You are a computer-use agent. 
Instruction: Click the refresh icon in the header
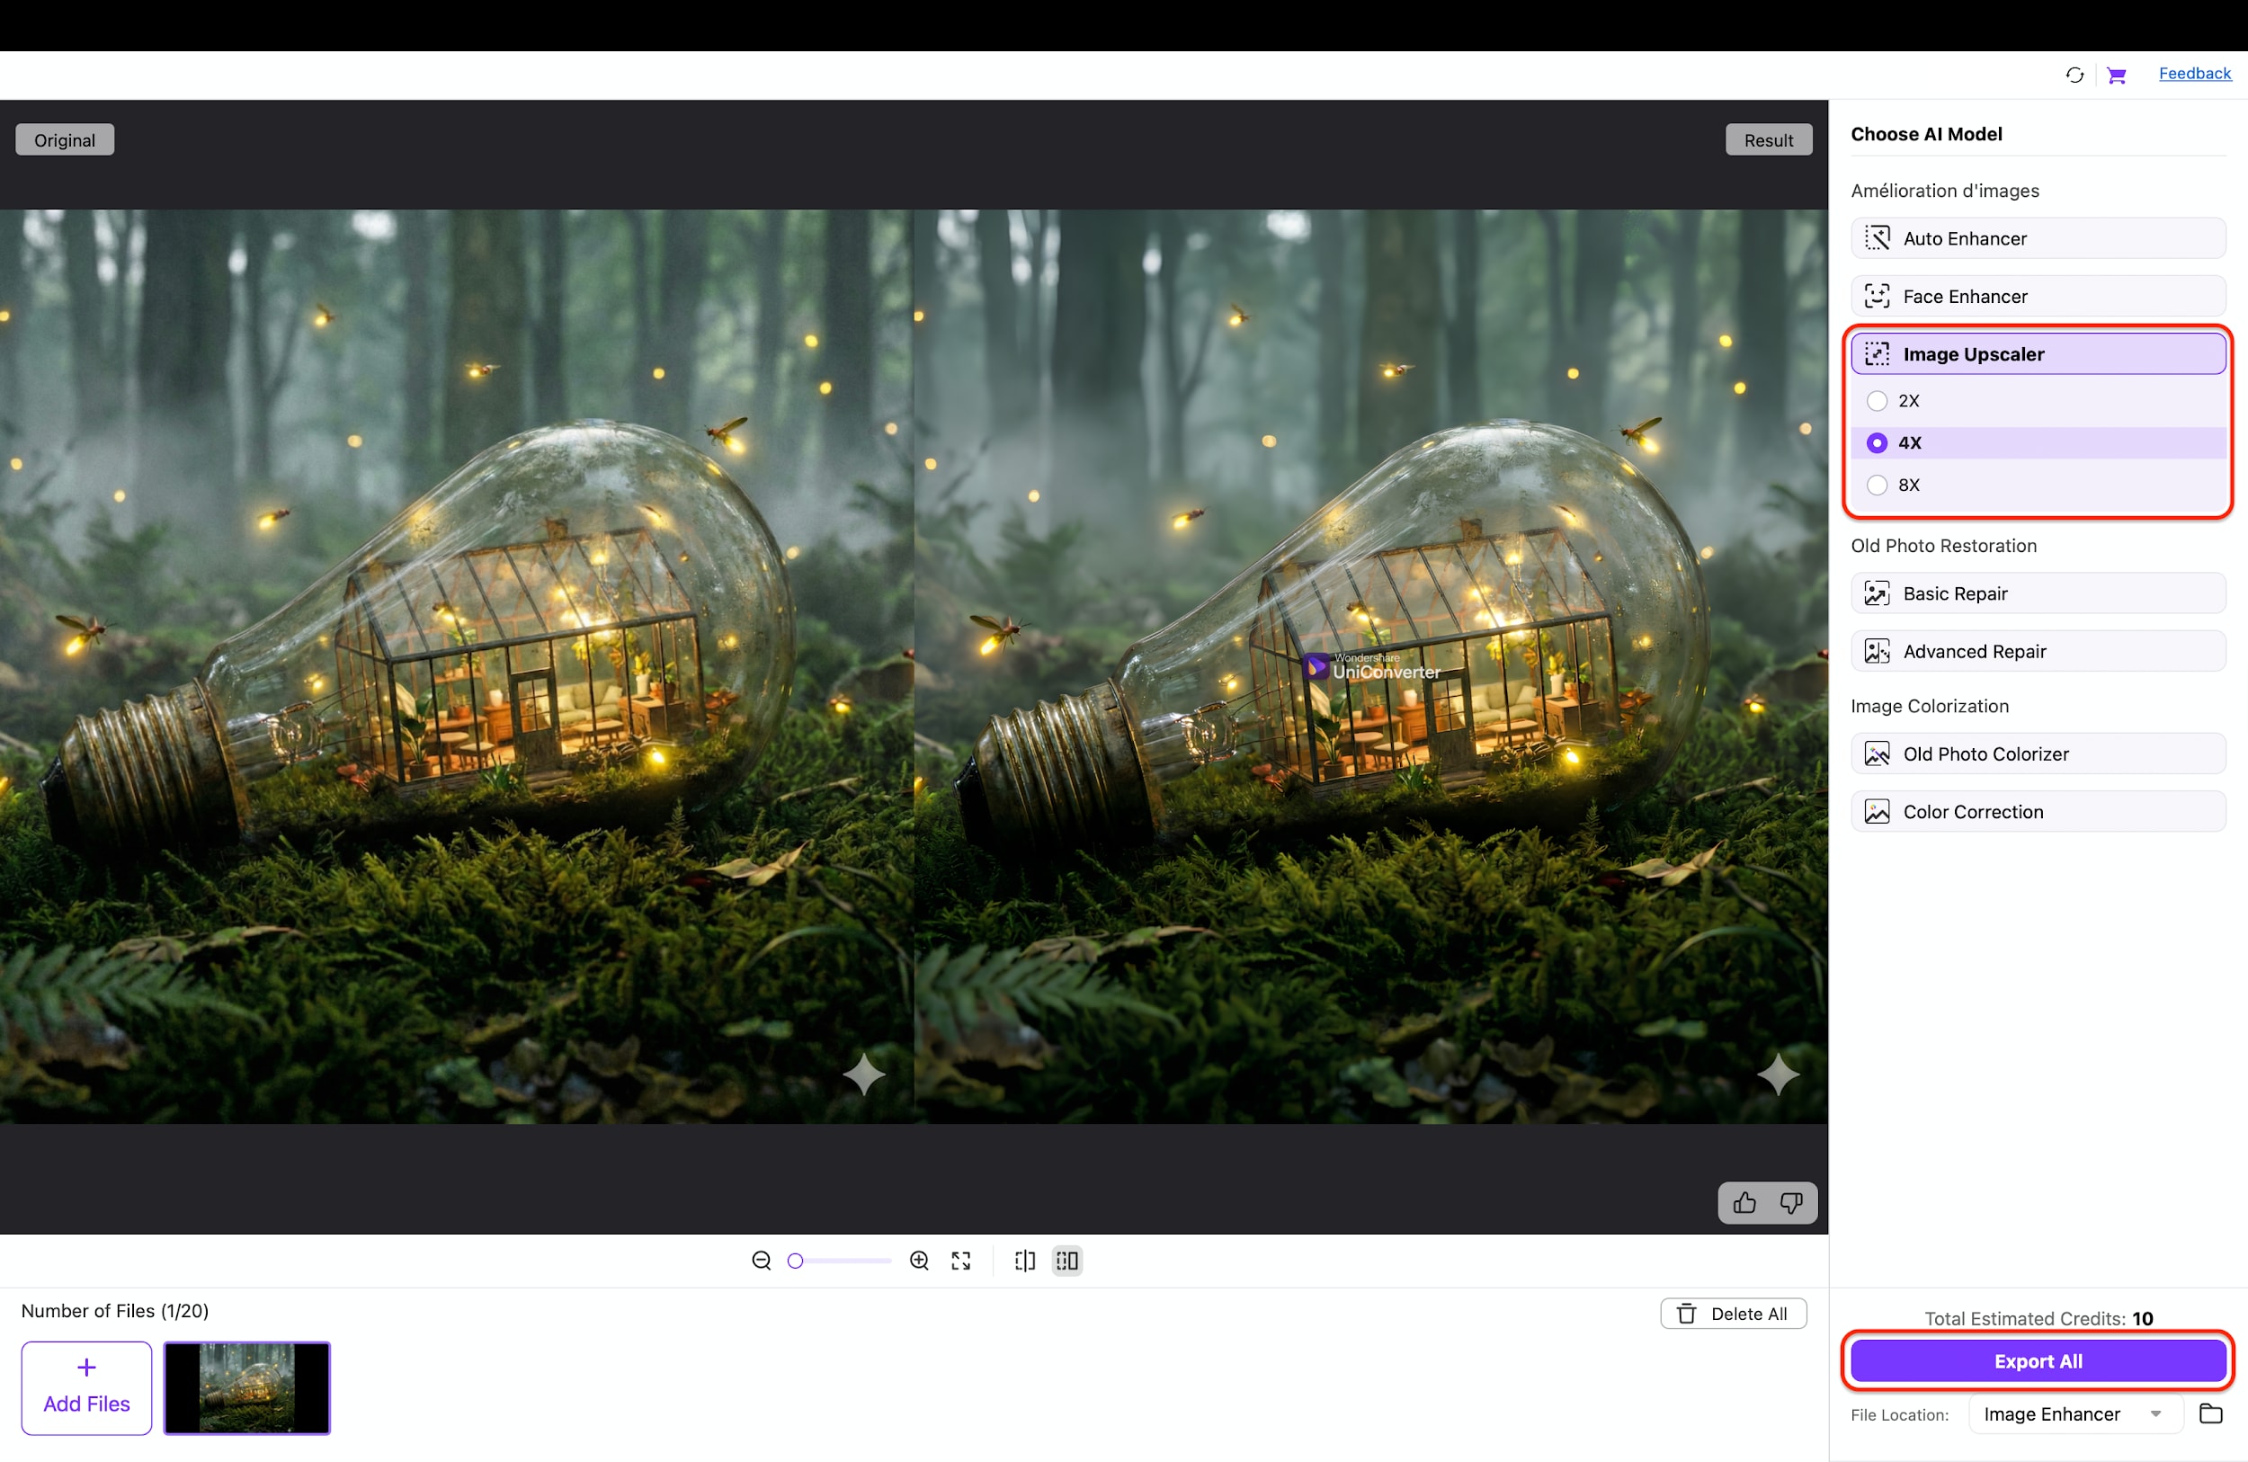click(2074, 75)
